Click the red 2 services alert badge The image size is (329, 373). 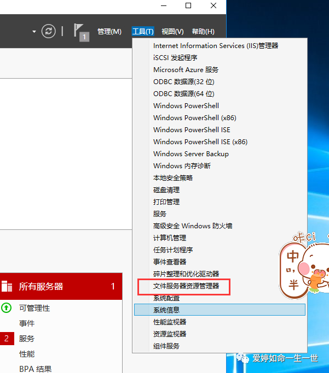(x=7, y=339)
